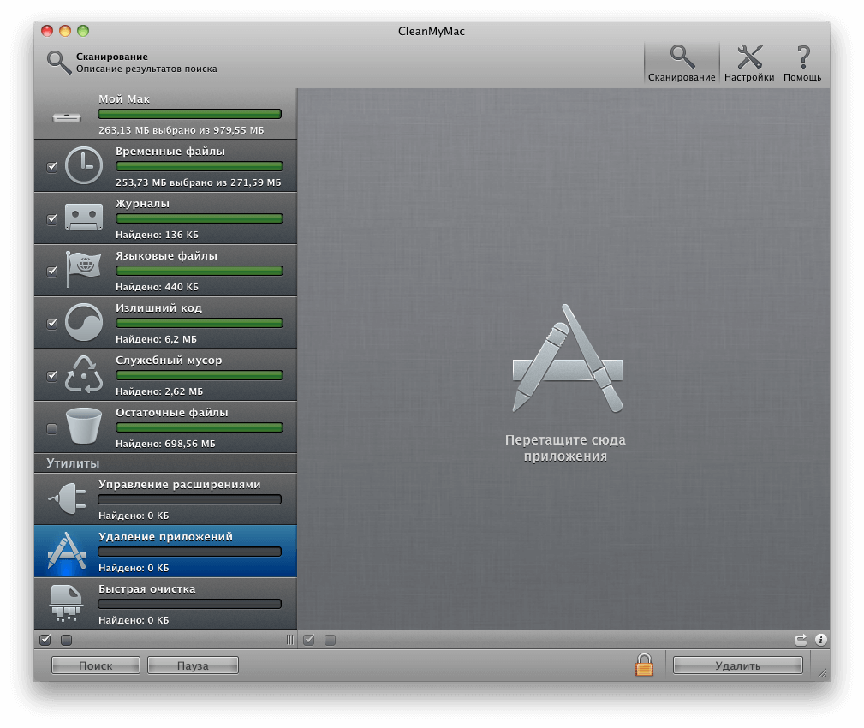The image size is (864, 728).
Task: Click the green zoom window button
Action: [83, 31]
